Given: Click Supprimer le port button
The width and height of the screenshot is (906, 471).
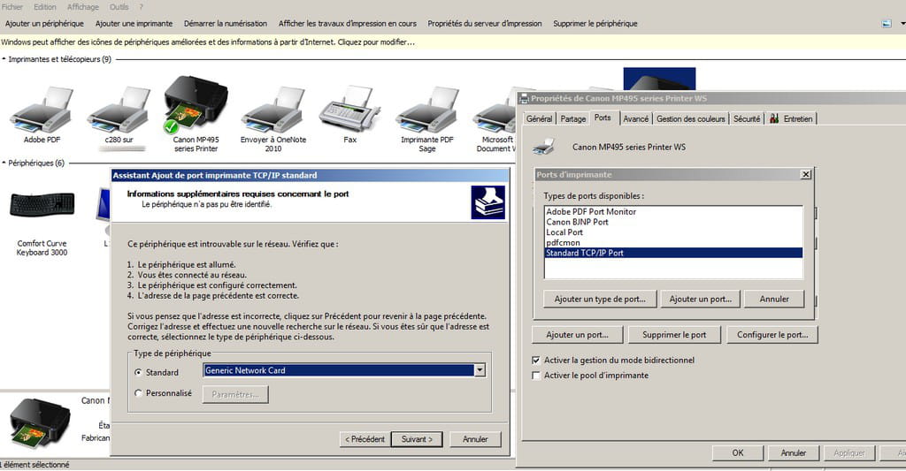Looking at the screenshot, I should (673, 335).
